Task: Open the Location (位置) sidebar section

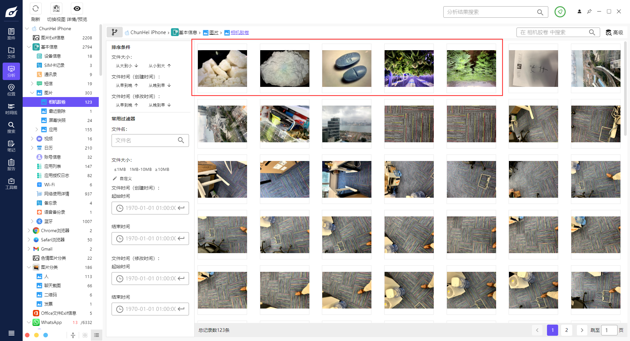Action: pyautogui.click(x=11, y=90)
